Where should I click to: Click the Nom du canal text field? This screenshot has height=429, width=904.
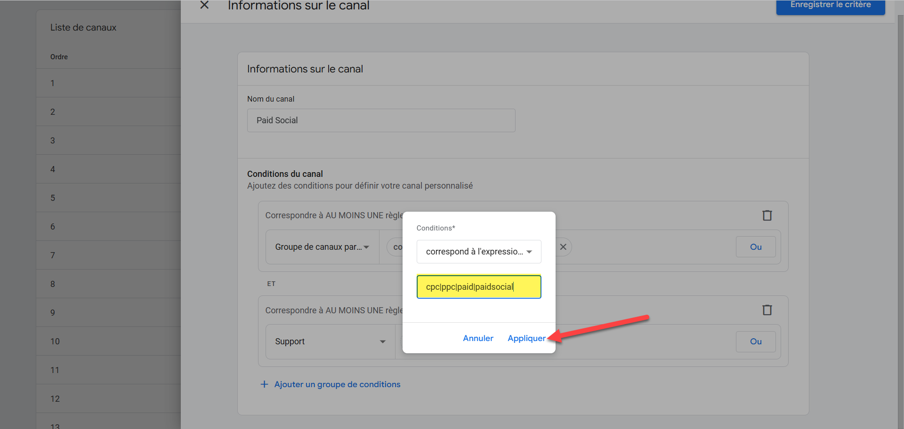point(381,120)
